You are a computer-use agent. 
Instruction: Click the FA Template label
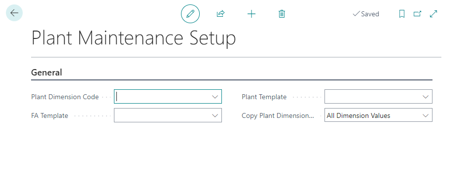click(49, 116)
